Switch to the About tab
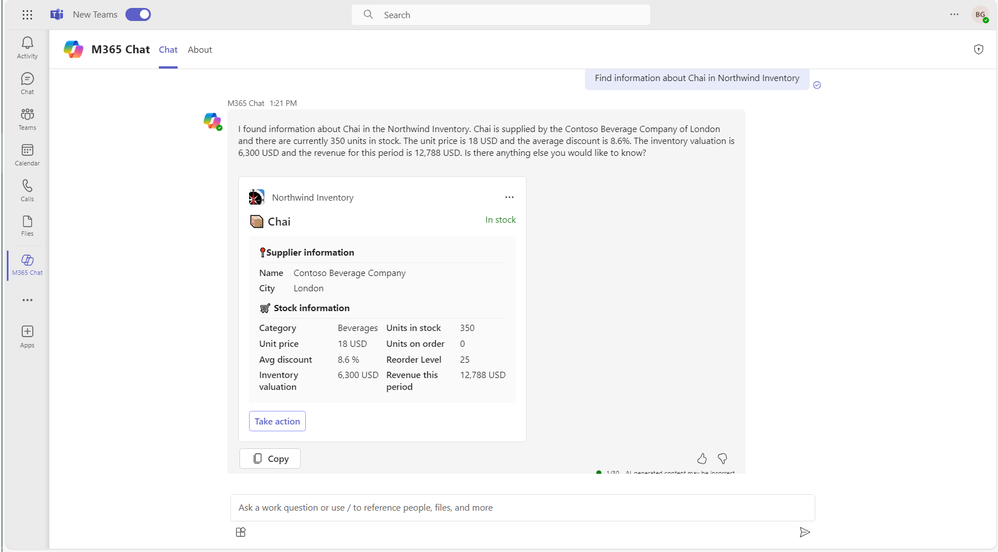Image resolution: width=998 pixels, height=552 pixels. [200, 50]
